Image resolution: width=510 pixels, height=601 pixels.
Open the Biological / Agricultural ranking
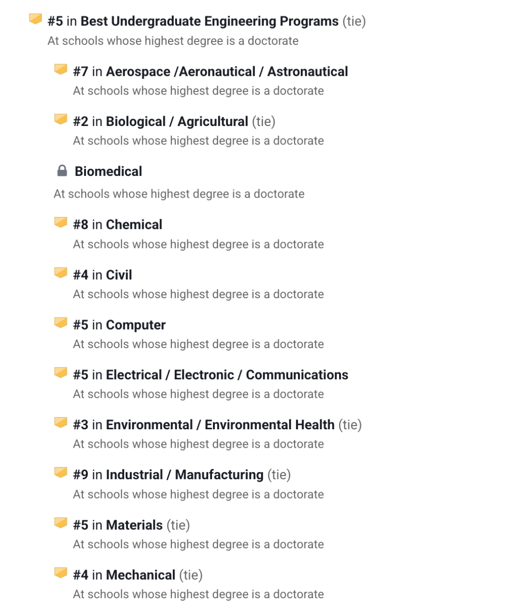point(177,122)
